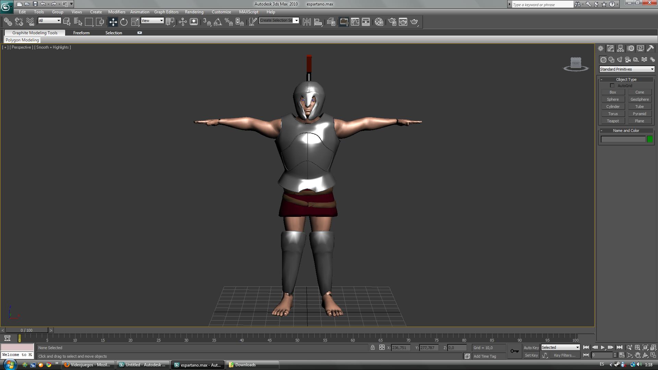The image size is (658, 370).
Task: Enable the AutoGrid checkbox
Action: 612,86
